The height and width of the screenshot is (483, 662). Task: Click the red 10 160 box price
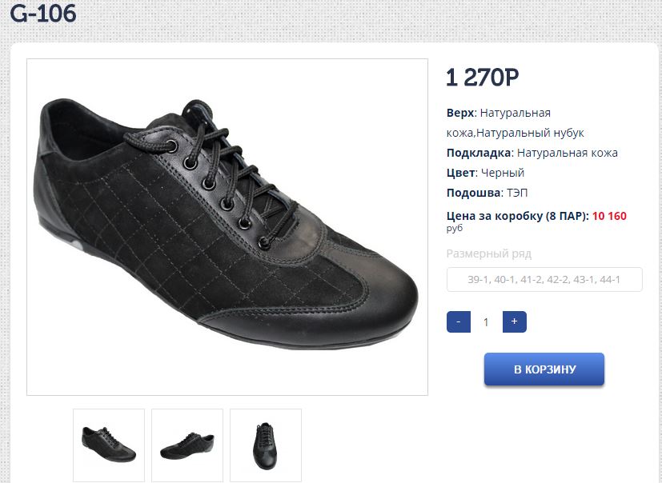pyautogui.click(x=610, y=216)
